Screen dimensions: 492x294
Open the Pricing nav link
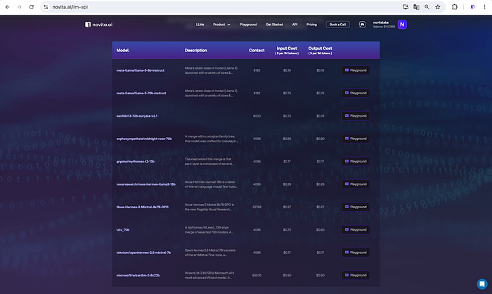(311, 25)
